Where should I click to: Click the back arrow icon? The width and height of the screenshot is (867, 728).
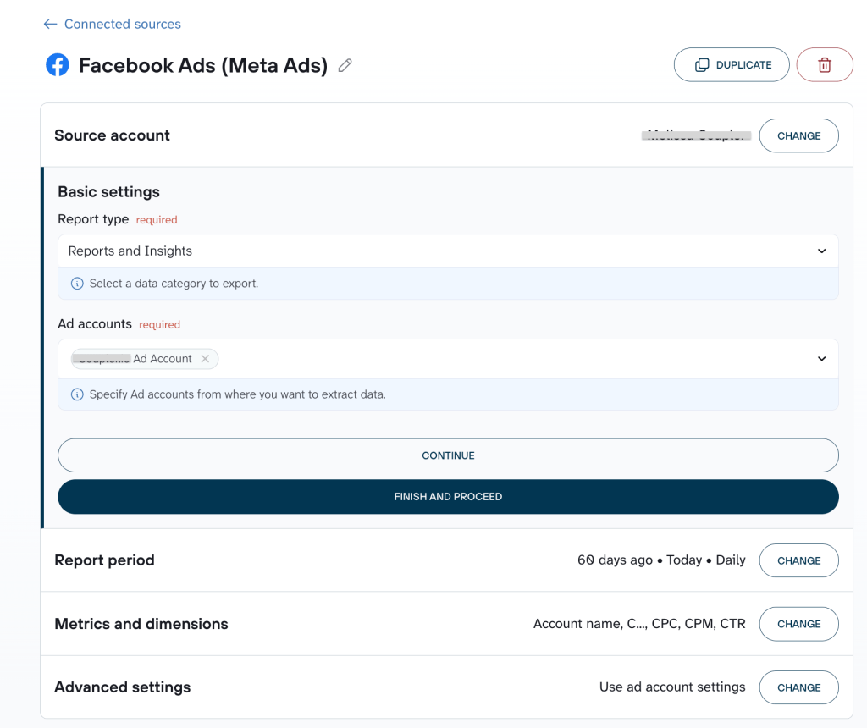(x=50, y=24)
